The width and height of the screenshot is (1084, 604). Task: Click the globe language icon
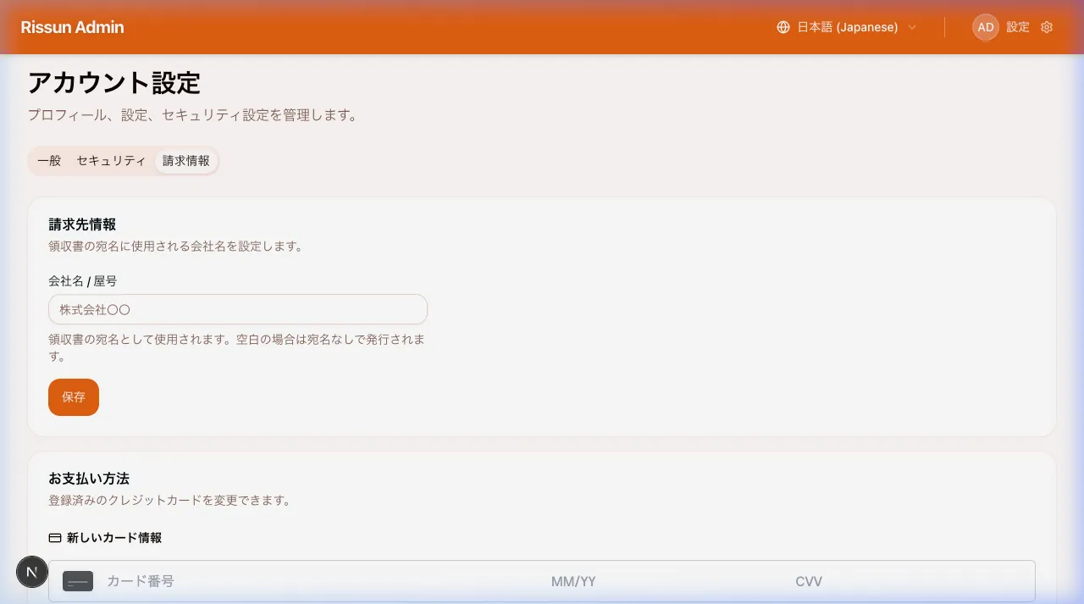click(x=782, y=26)
